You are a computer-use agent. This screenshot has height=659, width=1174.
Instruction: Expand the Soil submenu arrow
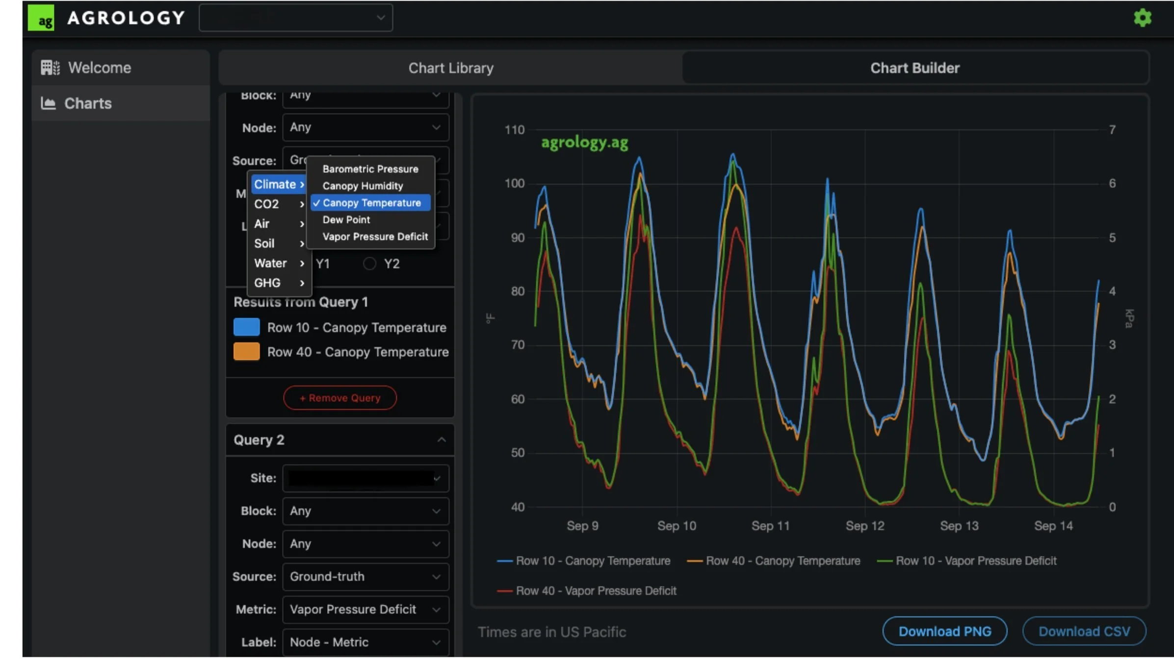point(302,244)
